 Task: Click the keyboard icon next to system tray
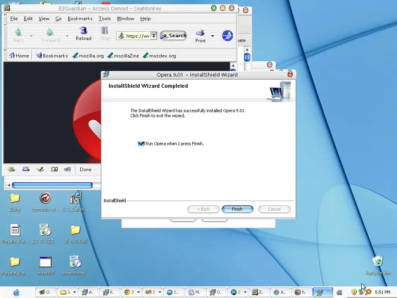coord(340,293)
